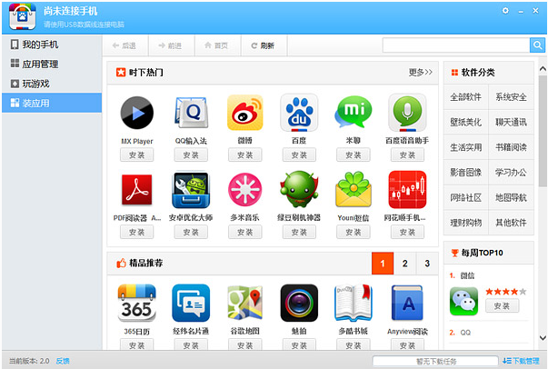Install 微博 with its 安装 button
The width and height of the screenshot is (548, 369).
click(245, 155)
